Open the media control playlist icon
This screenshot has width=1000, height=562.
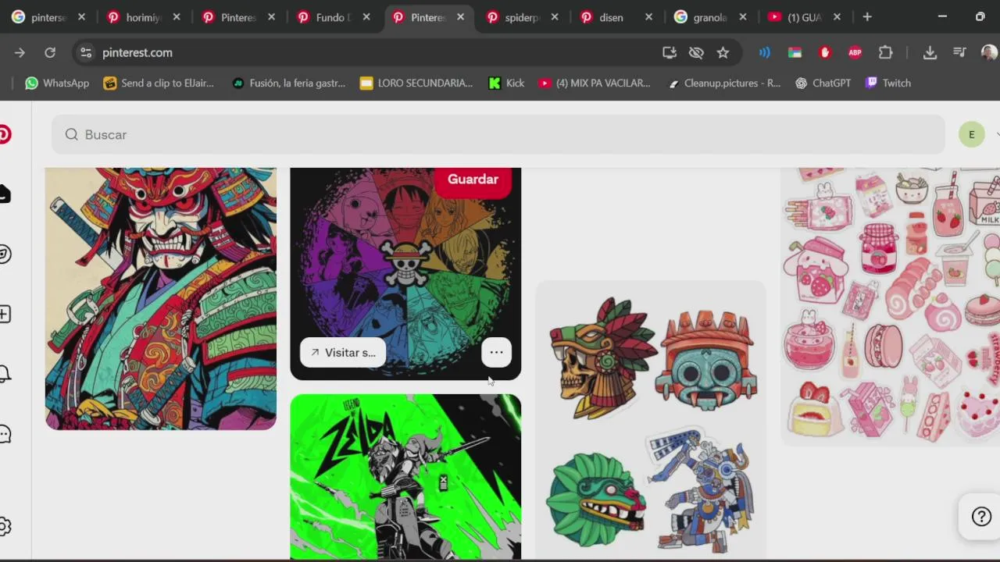click(959, 52)
